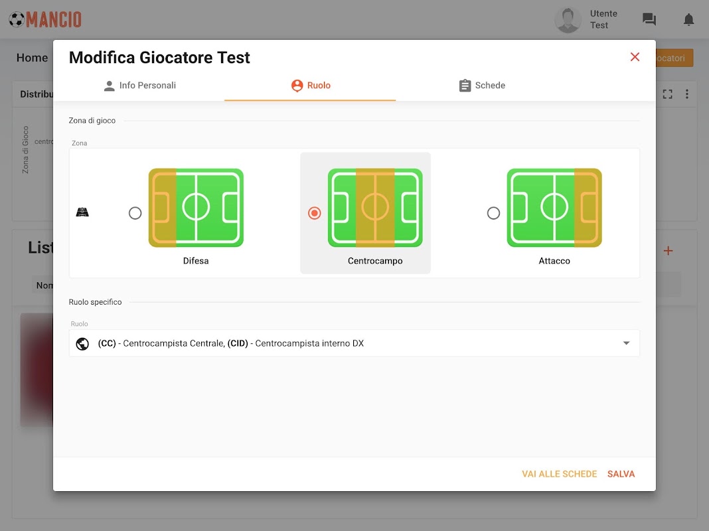The image size is (709, 531).
Task: Select the Difesa radio button
Action: pyautogui.click(x=135, y=213)
